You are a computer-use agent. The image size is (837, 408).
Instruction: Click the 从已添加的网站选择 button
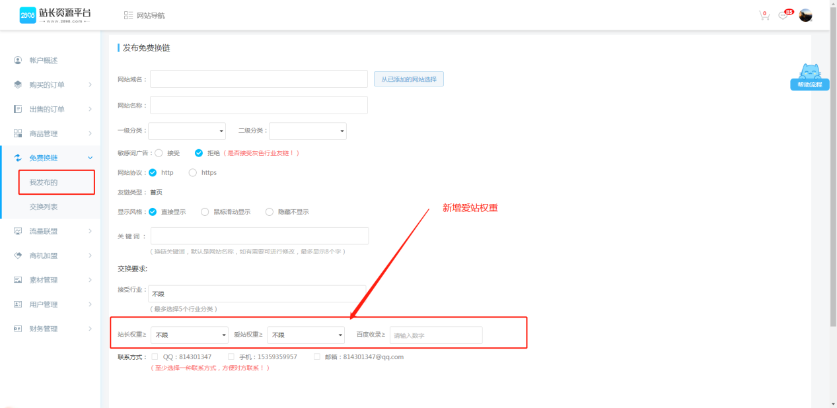(408, 79)
